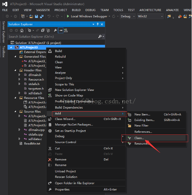This screenshot has width=192, height=195.
Task: Expand the xdlldata.c node
Action: (x=19, y=139)
